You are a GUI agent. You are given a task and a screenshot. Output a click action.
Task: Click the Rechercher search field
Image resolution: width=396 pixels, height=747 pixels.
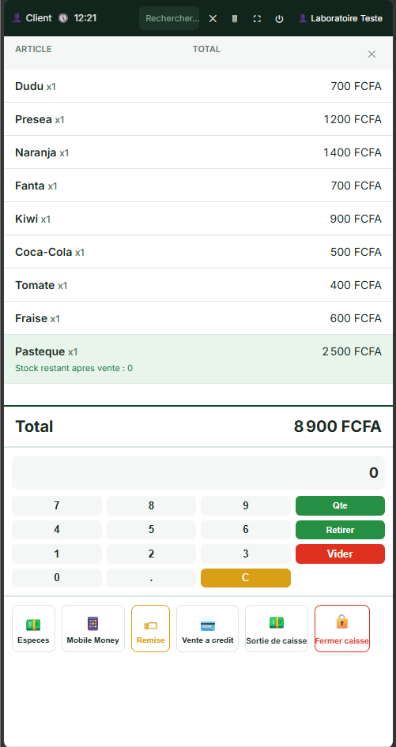coord(169,18)
